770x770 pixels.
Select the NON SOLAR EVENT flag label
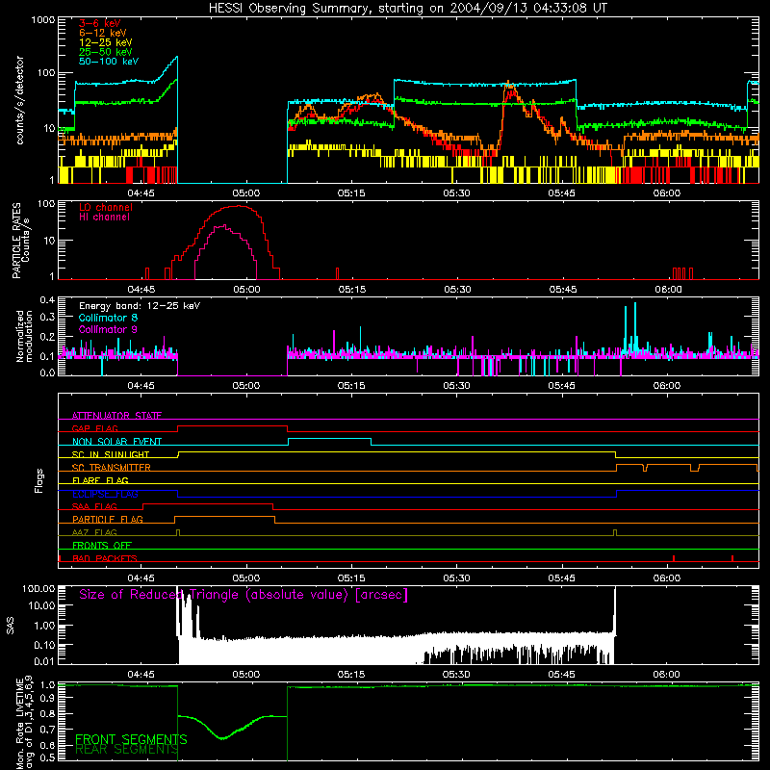(116, 442)
